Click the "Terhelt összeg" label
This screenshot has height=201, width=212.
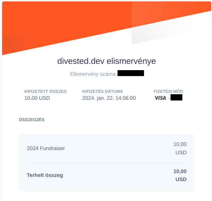tap(45, 175)
